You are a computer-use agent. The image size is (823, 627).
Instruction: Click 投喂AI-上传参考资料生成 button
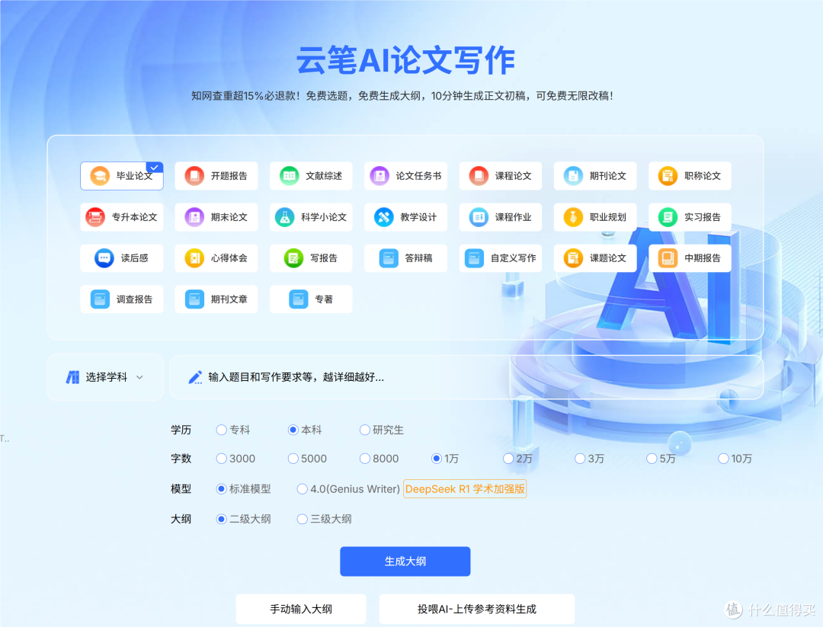click(476, 609)
